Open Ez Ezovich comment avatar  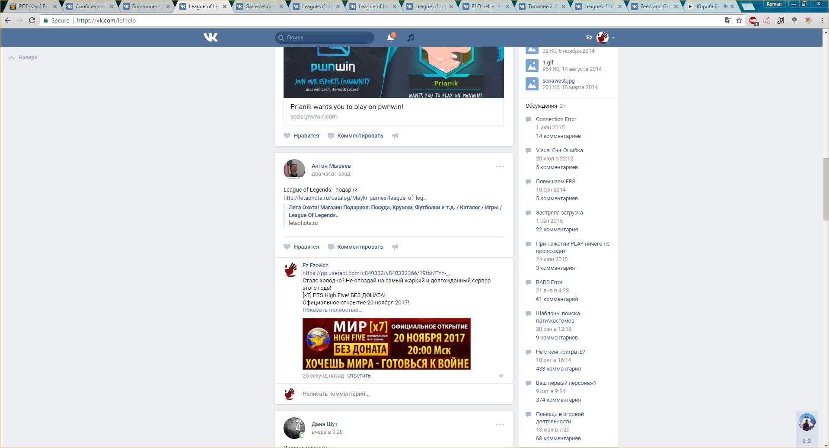(290, 270)
